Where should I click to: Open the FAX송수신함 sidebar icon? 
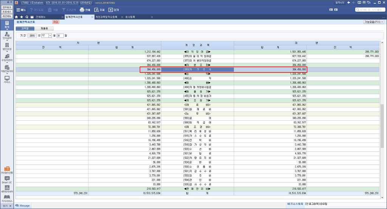[x=7, y=170]
